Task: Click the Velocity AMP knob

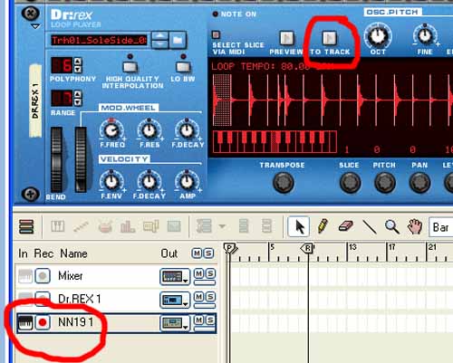Action: (x=187, y=182)
